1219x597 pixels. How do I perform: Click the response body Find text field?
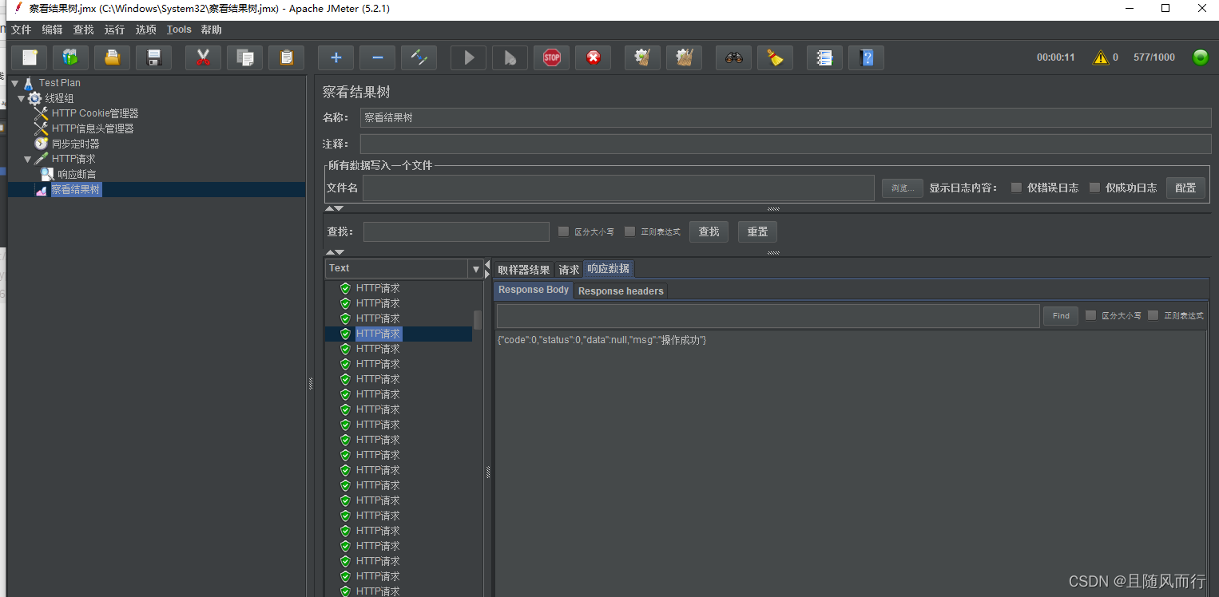coord(768,316)
